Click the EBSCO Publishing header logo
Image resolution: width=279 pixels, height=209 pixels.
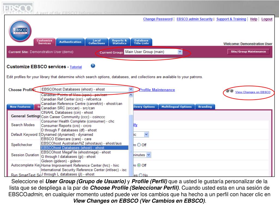point(17,8)
